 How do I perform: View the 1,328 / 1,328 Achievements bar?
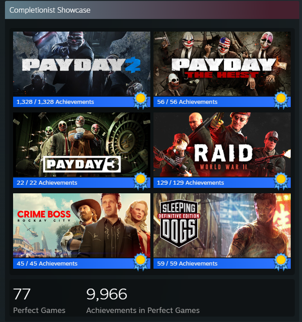click(82, 102)
